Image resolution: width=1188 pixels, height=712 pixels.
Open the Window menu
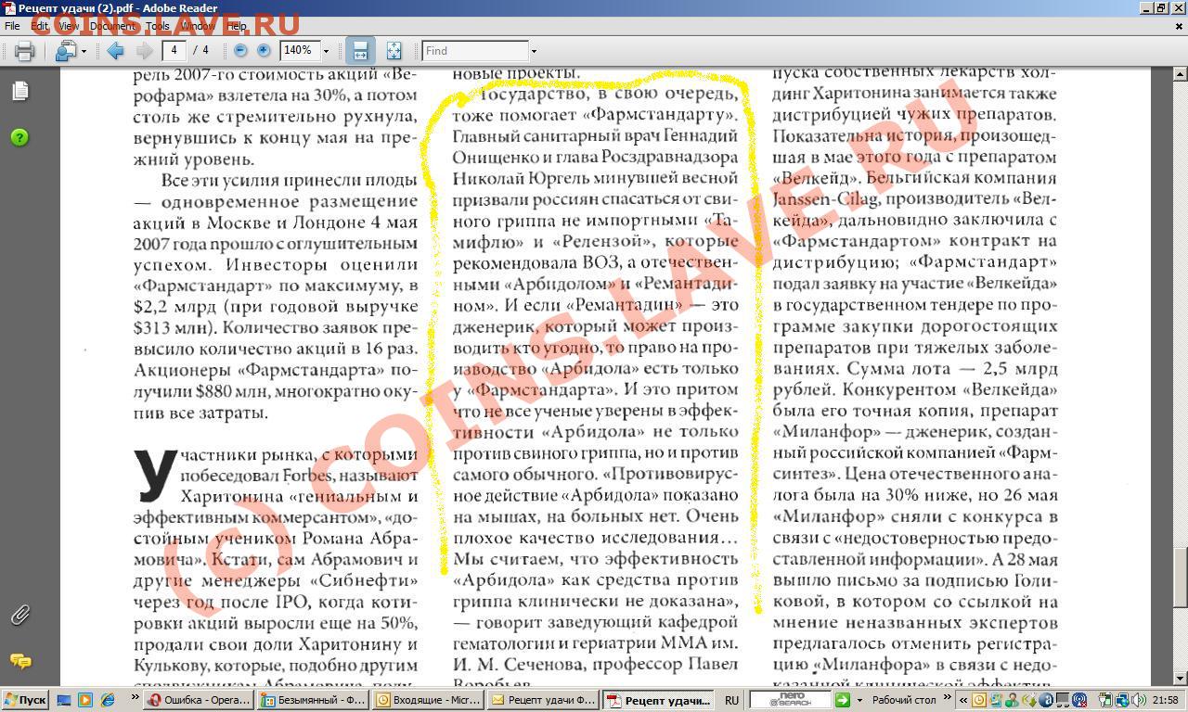point(198,26)
